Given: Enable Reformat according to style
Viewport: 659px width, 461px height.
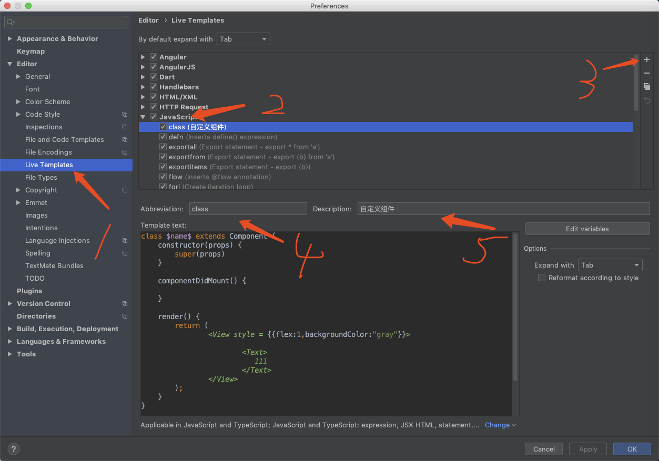Looking at the screenshot, I should [541, 278].
